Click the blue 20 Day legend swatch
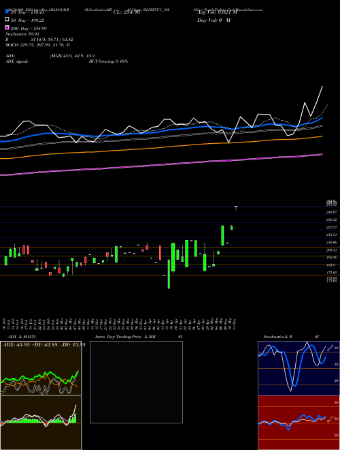 click(7, 12)
